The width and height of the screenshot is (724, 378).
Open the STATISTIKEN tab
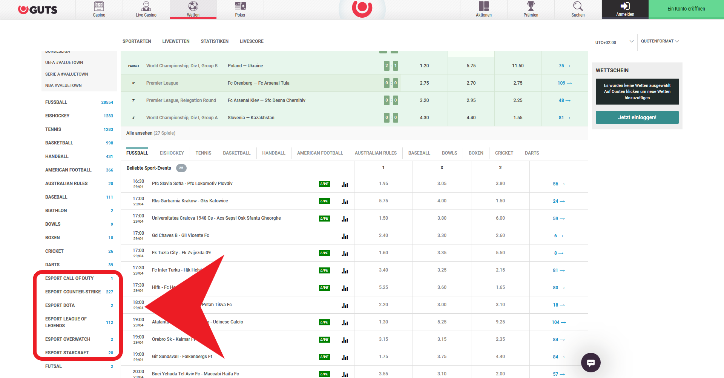[215, 41]
